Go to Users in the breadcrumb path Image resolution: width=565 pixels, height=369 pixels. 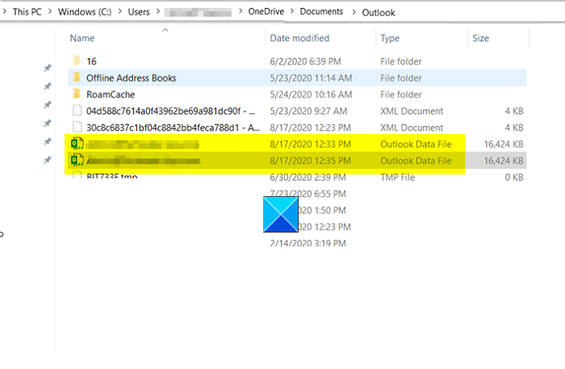pyautogui.click(x=139, y=12)
